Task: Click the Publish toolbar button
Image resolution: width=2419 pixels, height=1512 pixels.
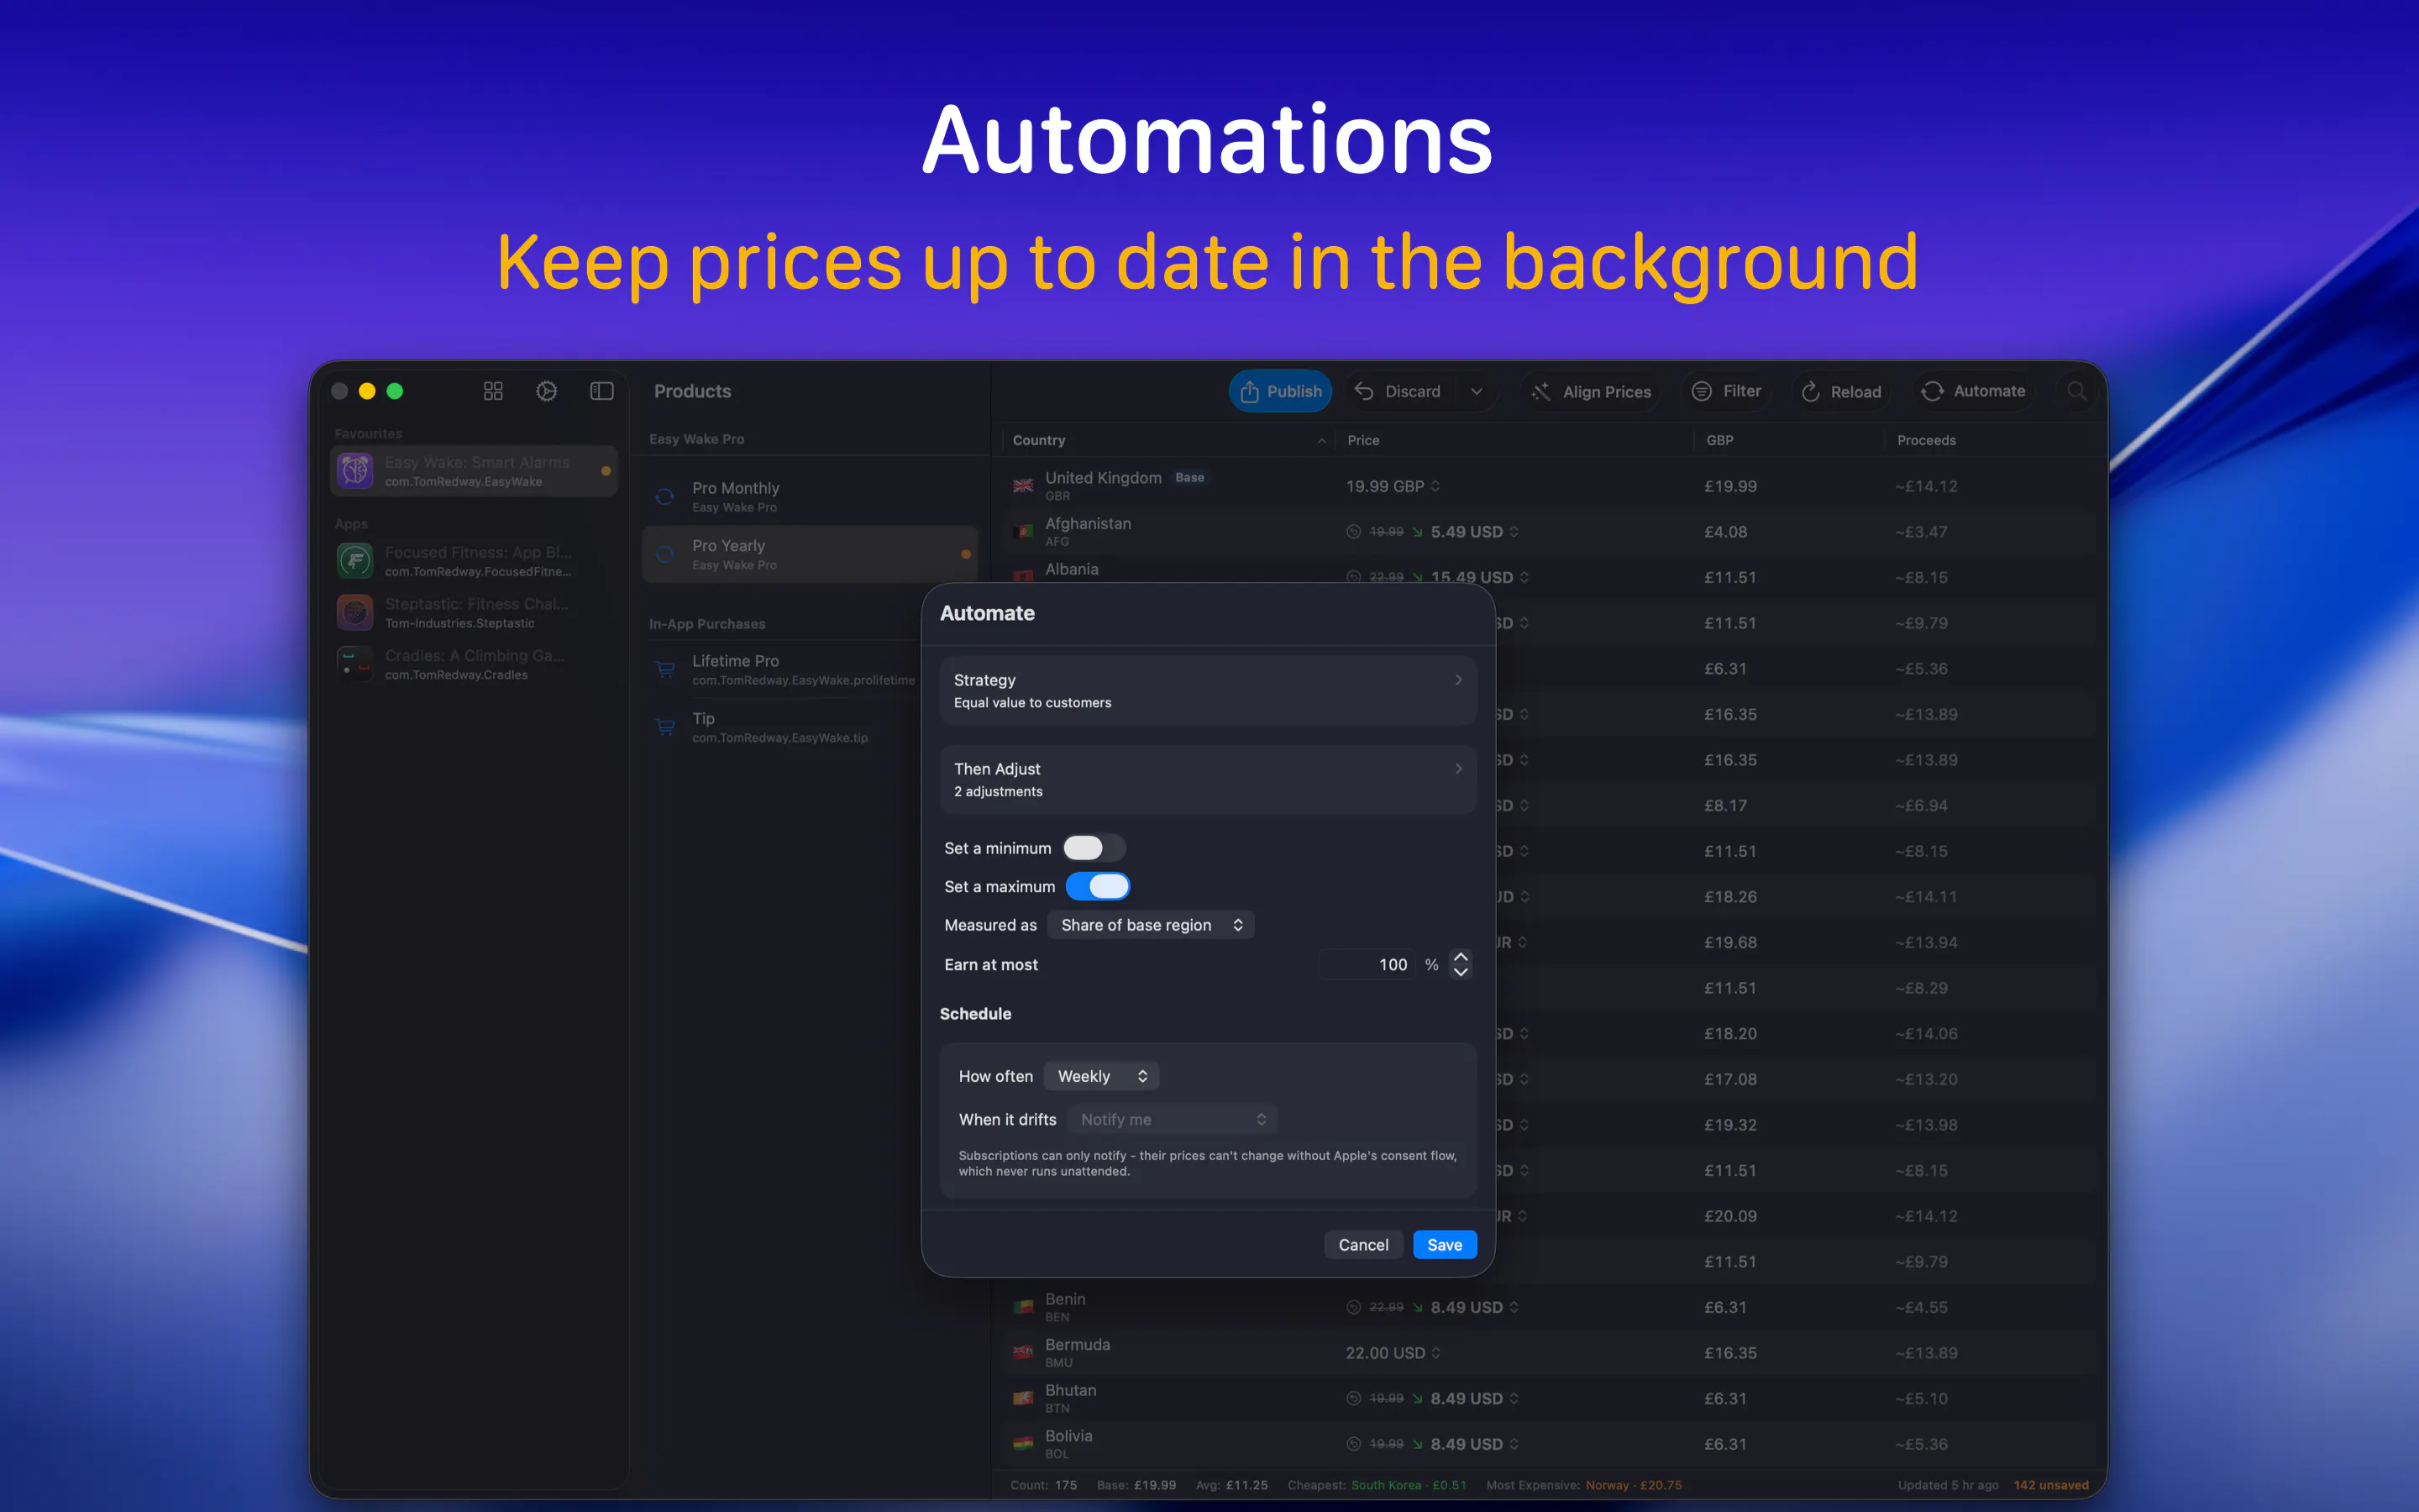Action: coord(1280,391)
